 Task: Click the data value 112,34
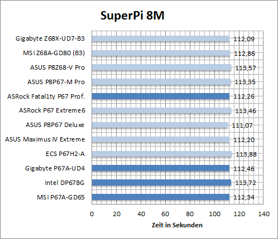pos(244,197)
